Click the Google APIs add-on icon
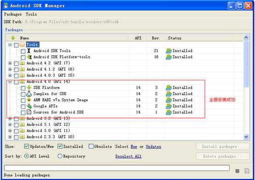The image size is (255, 180). (29, 106)
